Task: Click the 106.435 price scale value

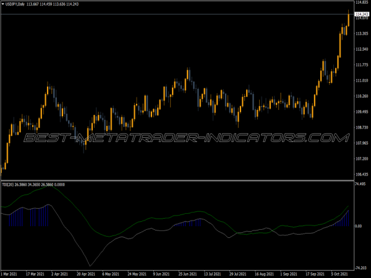Action: click(362, 174)
